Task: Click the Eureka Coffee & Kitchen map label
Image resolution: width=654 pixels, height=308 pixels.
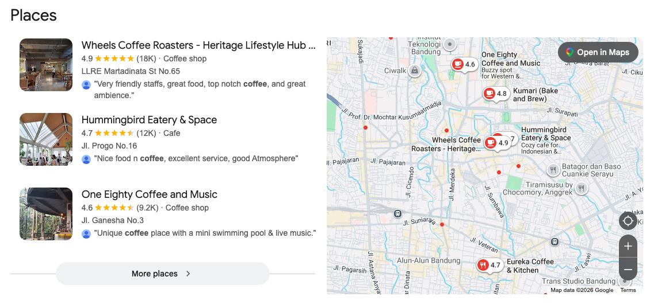Action: pos(530,266)
